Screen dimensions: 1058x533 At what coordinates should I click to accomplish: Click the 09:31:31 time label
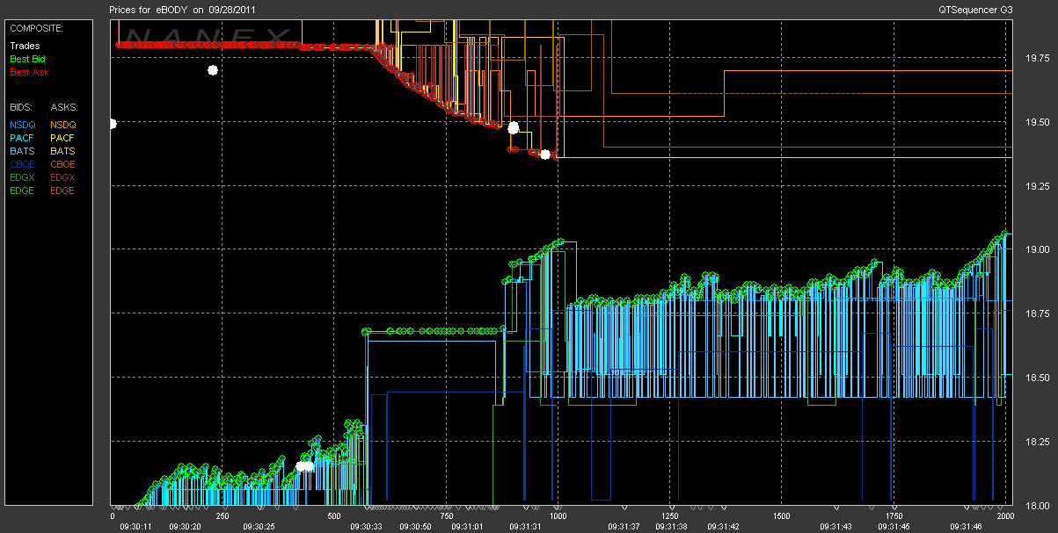pyautogui.click(x=525, y=526)
